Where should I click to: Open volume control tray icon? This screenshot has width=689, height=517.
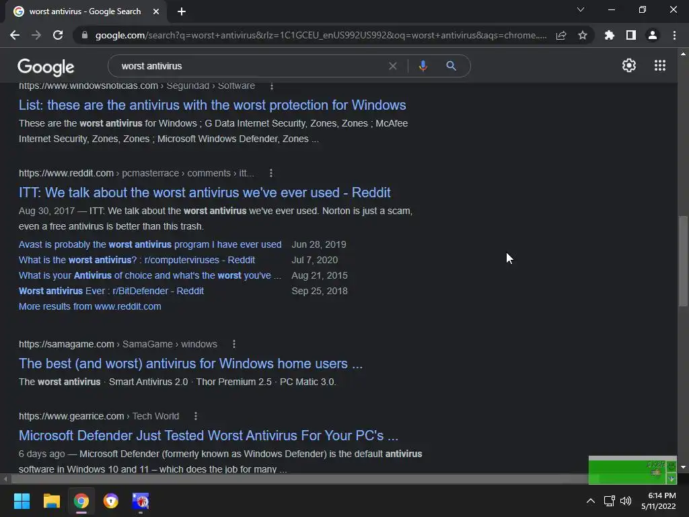click(x=626, y=501)
